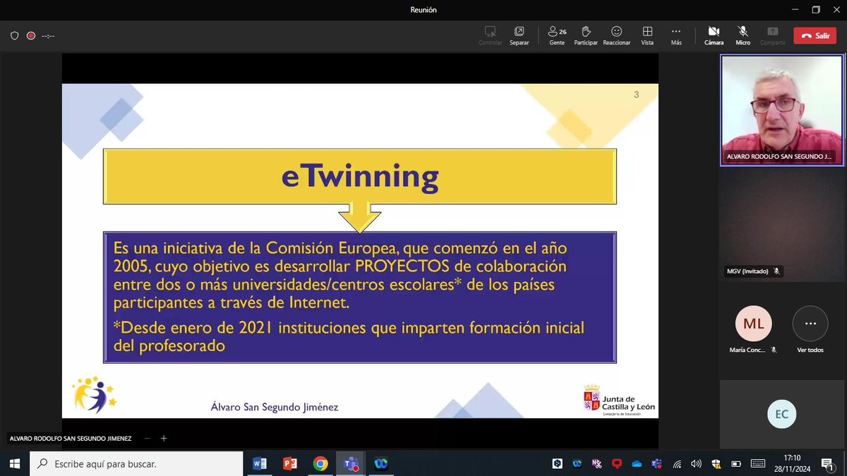Zoom in shared content with plus button
Viewport: 847px width, 476px height.
click(164, 438)
